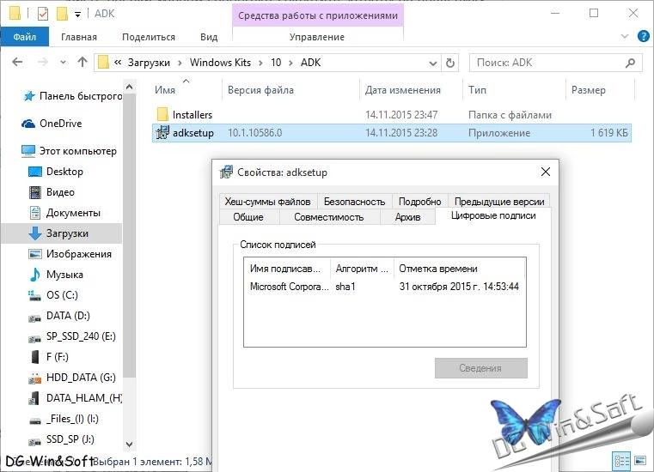
Task: Select Загрузки in navigation pane
Action: (x=62, y=233)
